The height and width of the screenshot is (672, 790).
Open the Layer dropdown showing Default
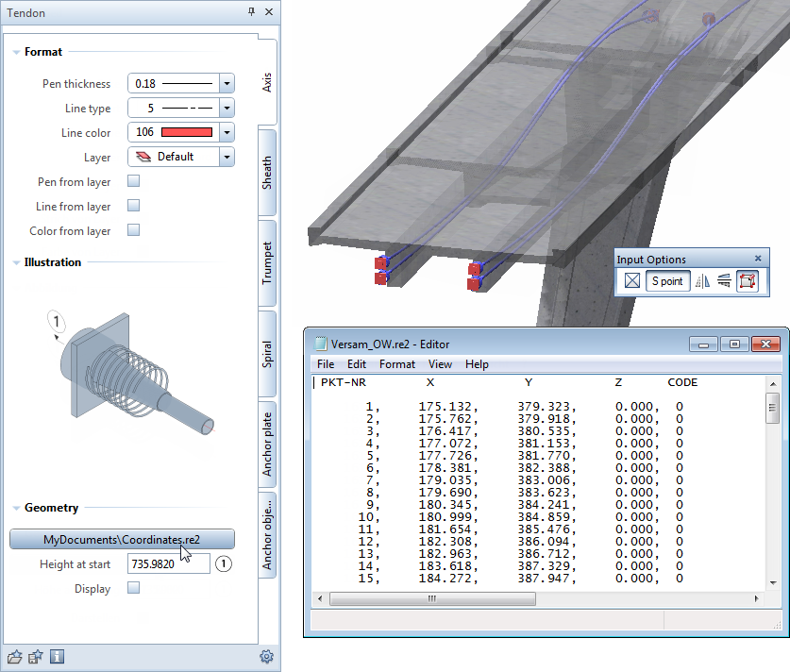(x=227, y=157)
